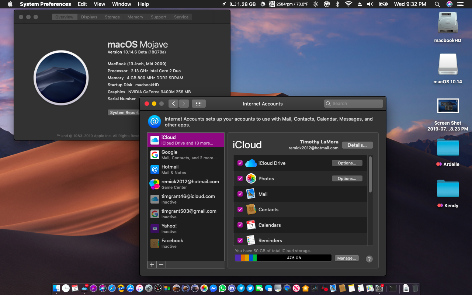Launch Launchpad rocket in the Dock
The height and width of the screenshot is (295, 472).
click(x=149, y=288)
